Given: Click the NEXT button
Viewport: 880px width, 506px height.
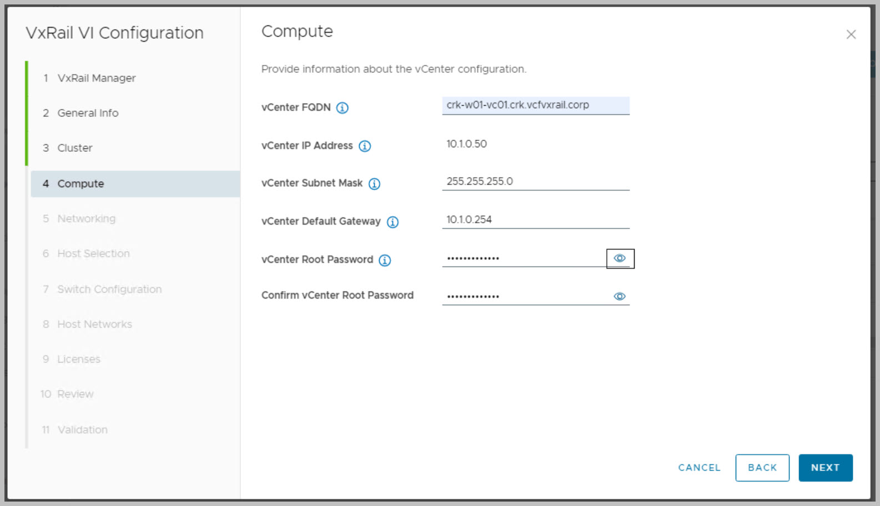Looking at the screenshot, I should (825, 468).
